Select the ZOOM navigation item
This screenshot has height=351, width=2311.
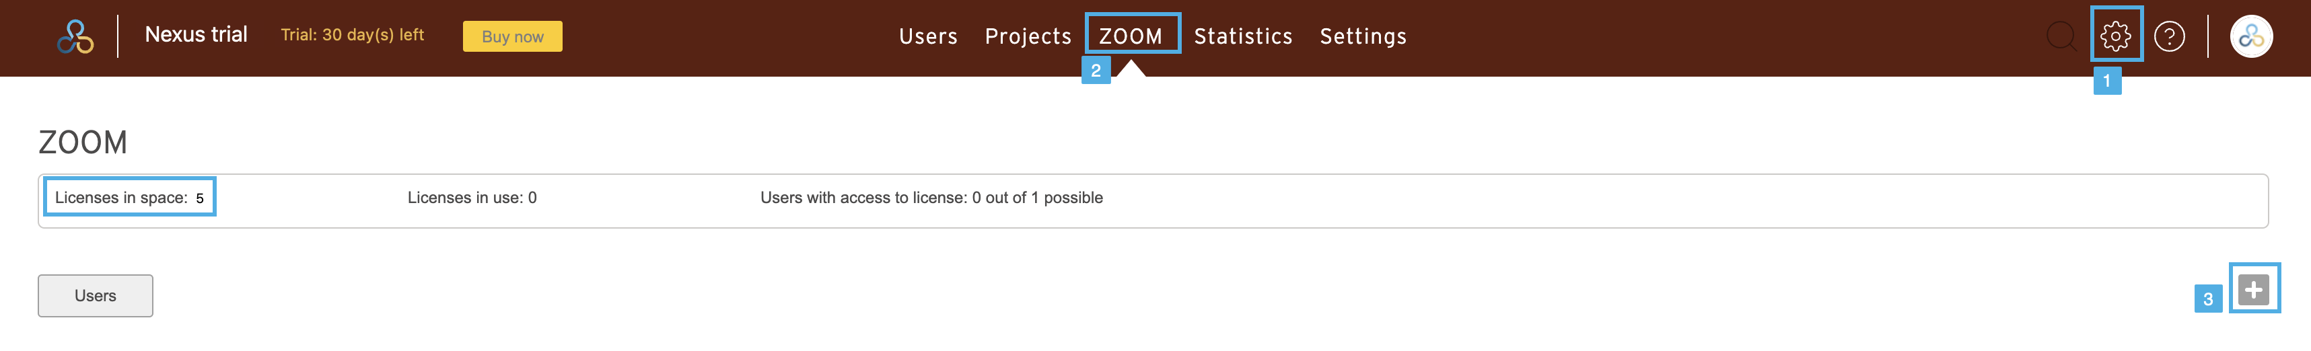point(1131,36)
